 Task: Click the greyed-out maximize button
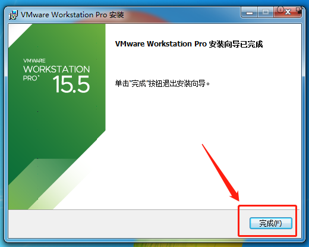click(x=266, y=12)
